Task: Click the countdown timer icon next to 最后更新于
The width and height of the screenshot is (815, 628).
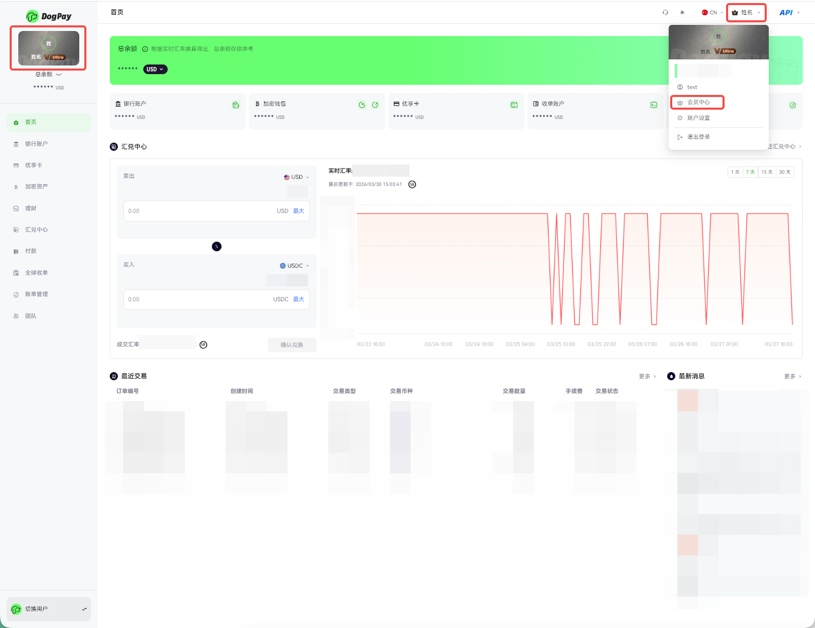Action: (412, 184)
